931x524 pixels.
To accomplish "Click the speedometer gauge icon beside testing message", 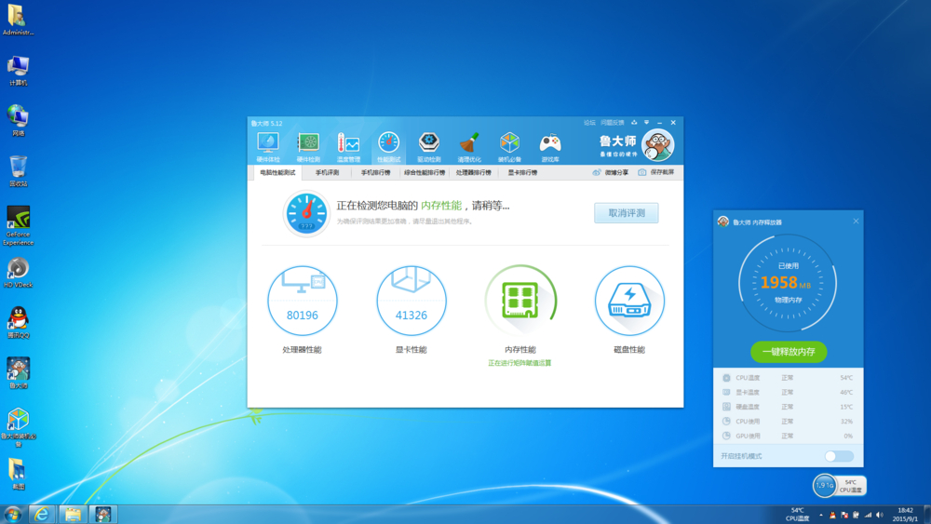I will tap(306, 214).
